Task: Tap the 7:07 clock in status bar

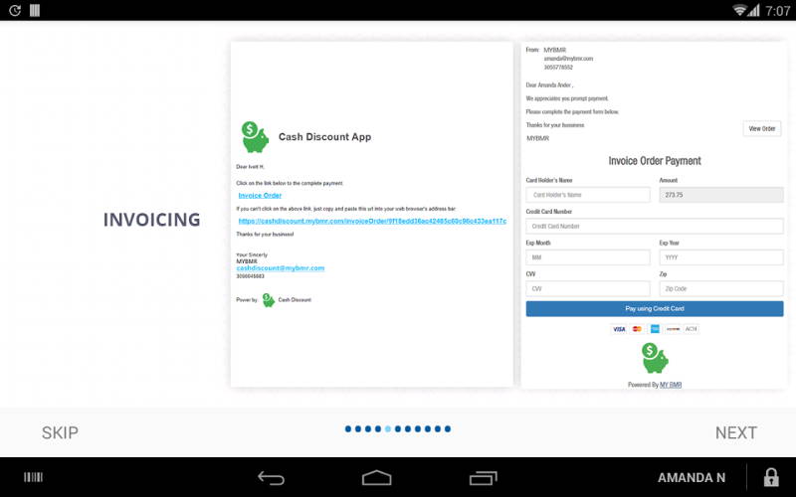Action: pyautogui.click(x=777, y=11)
